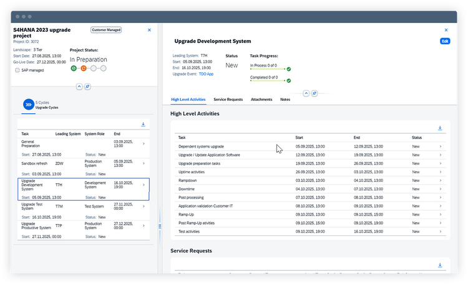Close the Upgrade Development System detail panel
The width and height of the screenshot is (468, 284).
coord(446,30)
